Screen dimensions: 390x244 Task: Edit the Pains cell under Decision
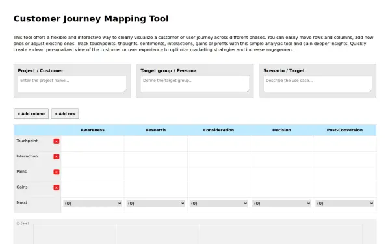[x=281, y=174]
